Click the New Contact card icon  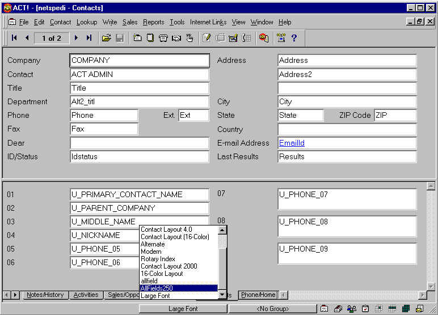click(x=137, y=37)
